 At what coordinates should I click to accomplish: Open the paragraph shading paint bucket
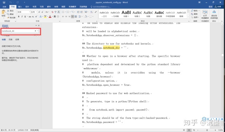pos(86,17)
